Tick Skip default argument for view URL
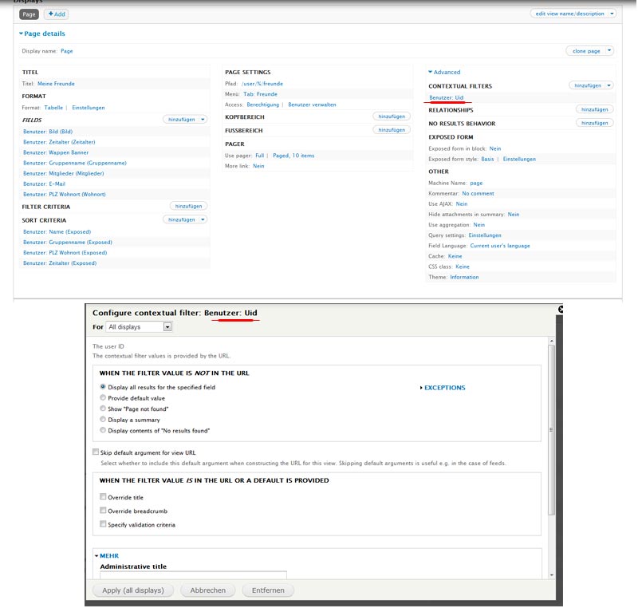The width and height of the screenshot is (638, 608). point(96,452)
